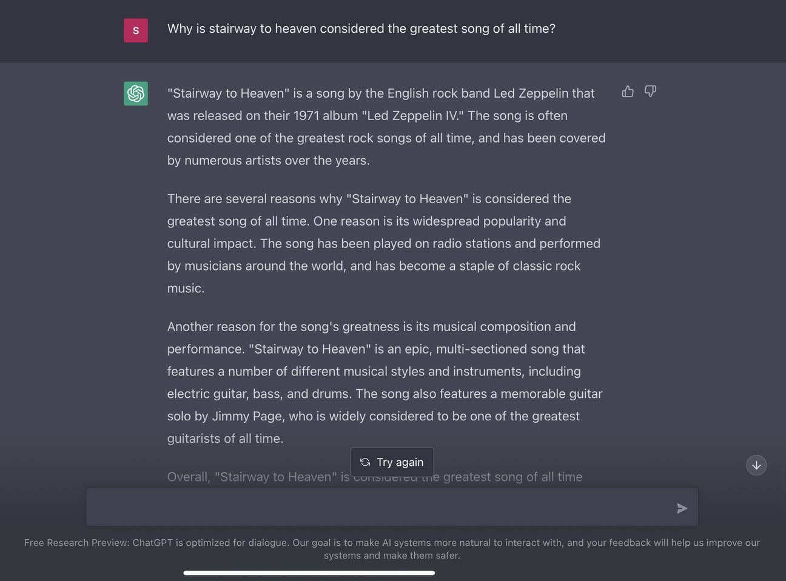Click the first paragraph of the response
This screenshot has height=581, width=786.
point(386,127)
